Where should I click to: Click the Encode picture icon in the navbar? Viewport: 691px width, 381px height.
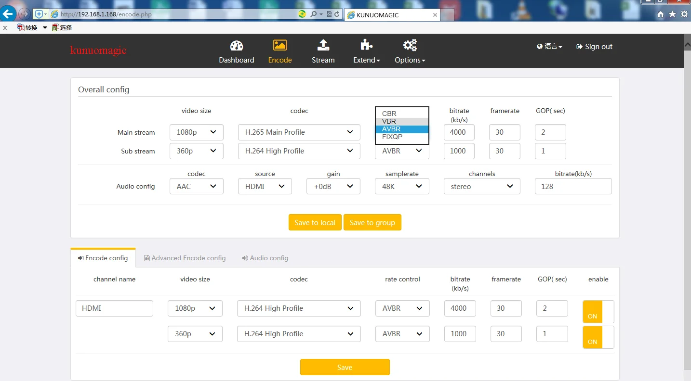click(280, 46)
